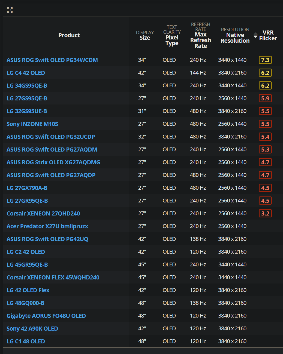This screenshot has width=283, height=354.
Task: Click LG 27GR95QE-B's 4.5 score badge
Action: [x=265, y=201]
